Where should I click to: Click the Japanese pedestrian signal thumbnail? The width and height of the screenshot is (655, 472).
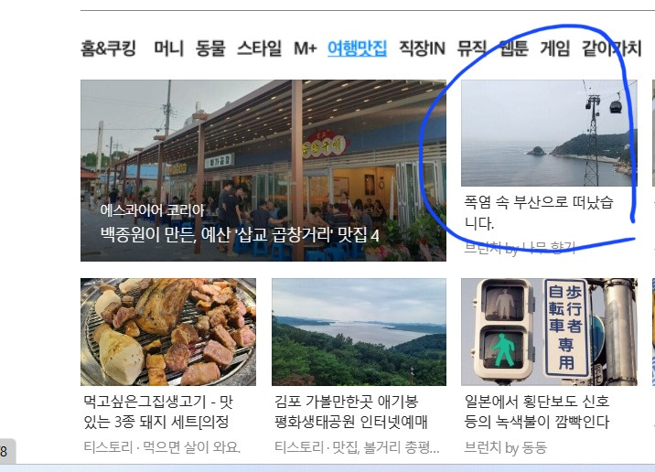[549, 332]
